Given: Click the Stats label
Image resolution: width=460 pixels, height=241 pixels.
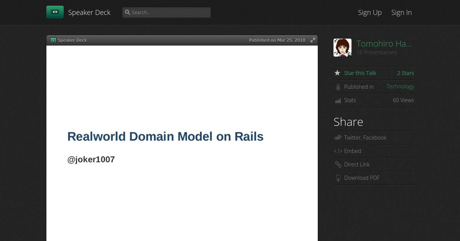Looking at the screenshot, I should click(350, 100).
